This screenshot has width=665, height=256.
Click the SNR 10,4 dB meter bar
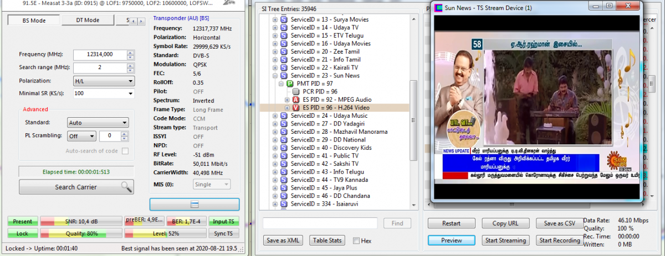[x=81, y=222]
